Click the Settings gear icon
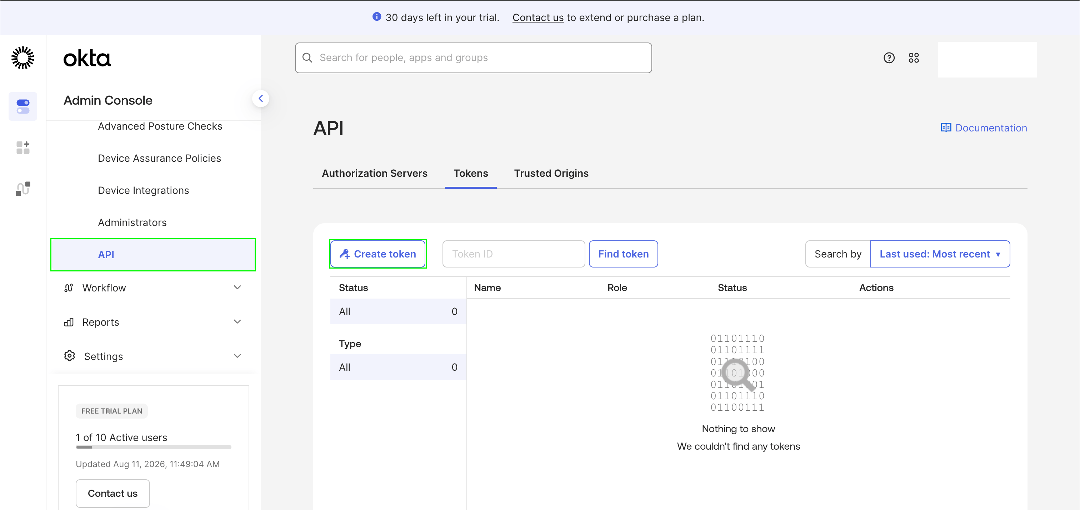The image size is (1080, 510). coord(70,356)
